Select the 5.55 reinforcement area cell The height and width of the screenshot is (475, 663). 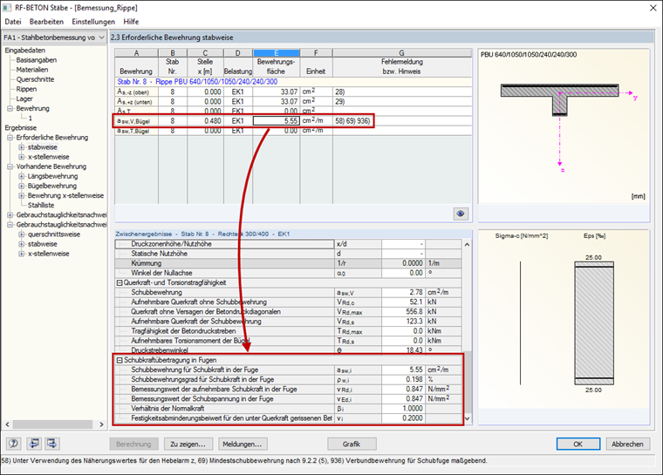click(277, 121)
